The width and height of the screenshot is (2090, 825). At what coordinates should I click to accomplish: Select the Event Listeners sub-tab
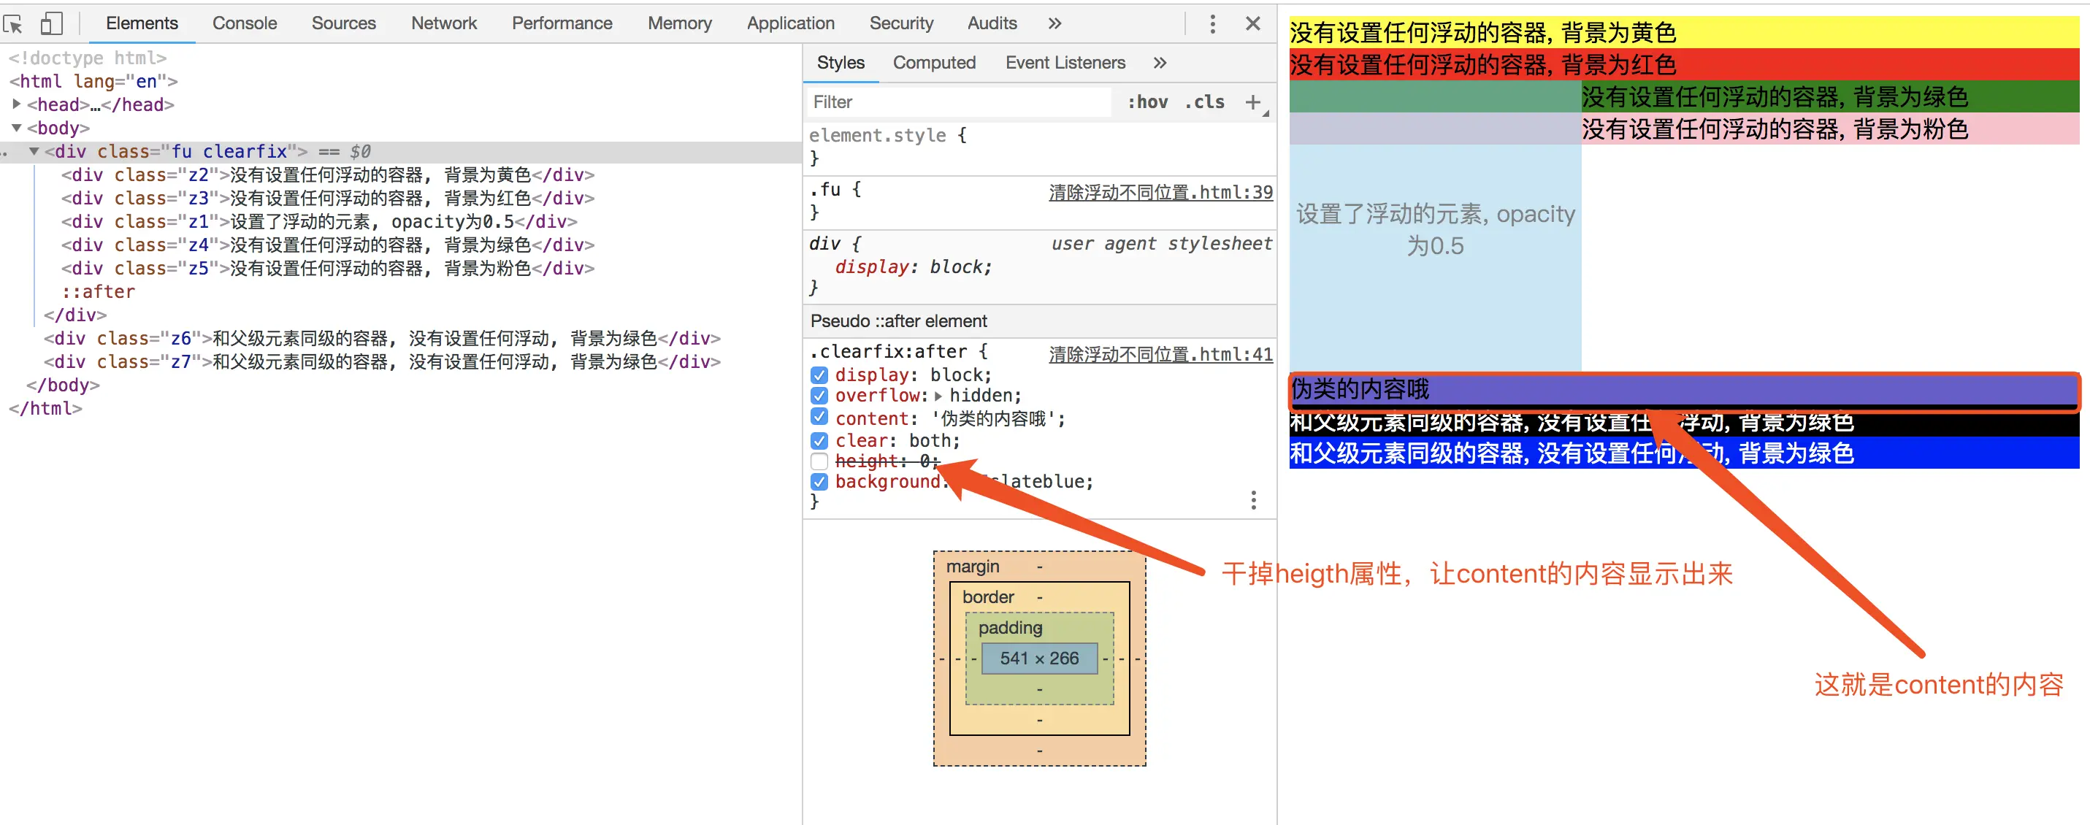click(1065, 63)
